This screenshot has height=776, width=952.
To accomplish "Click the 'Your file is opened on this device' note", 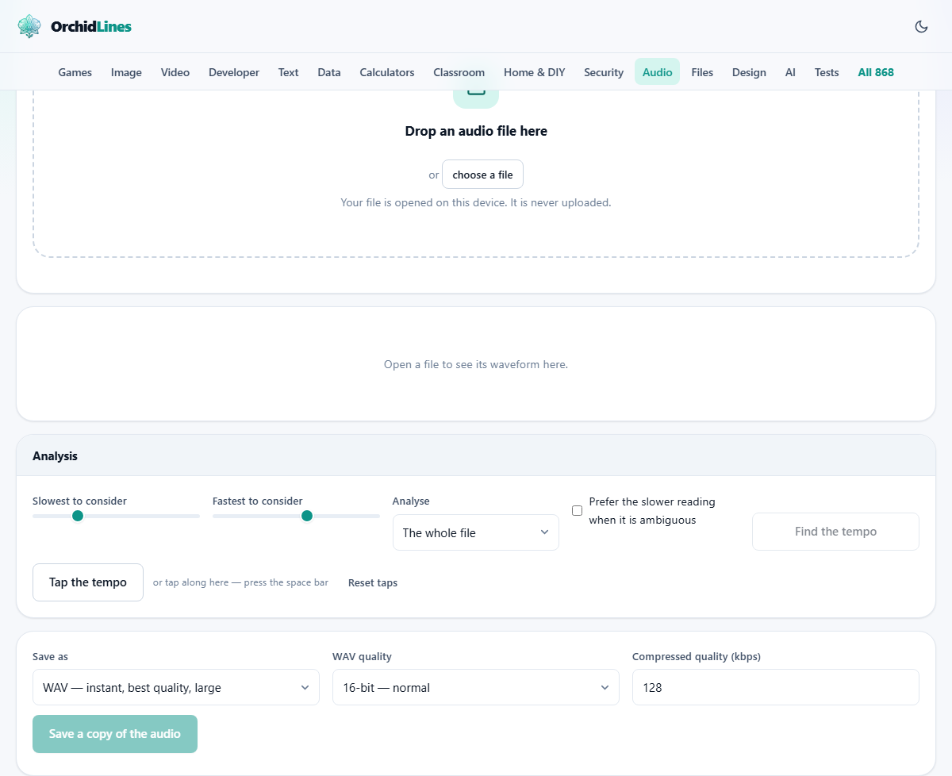I will pyautogui.click(x=476, y=202).
